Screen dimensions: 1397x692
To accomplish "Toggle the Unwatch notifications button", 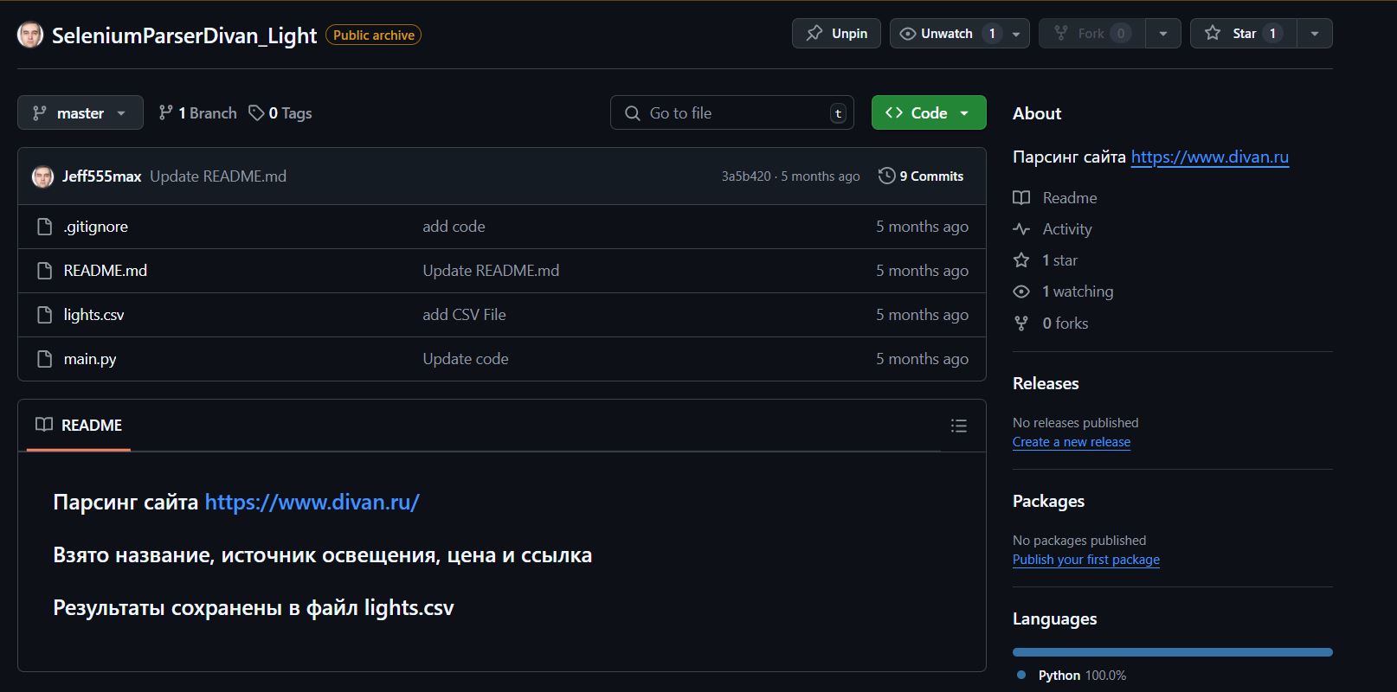I will point(947,34).
